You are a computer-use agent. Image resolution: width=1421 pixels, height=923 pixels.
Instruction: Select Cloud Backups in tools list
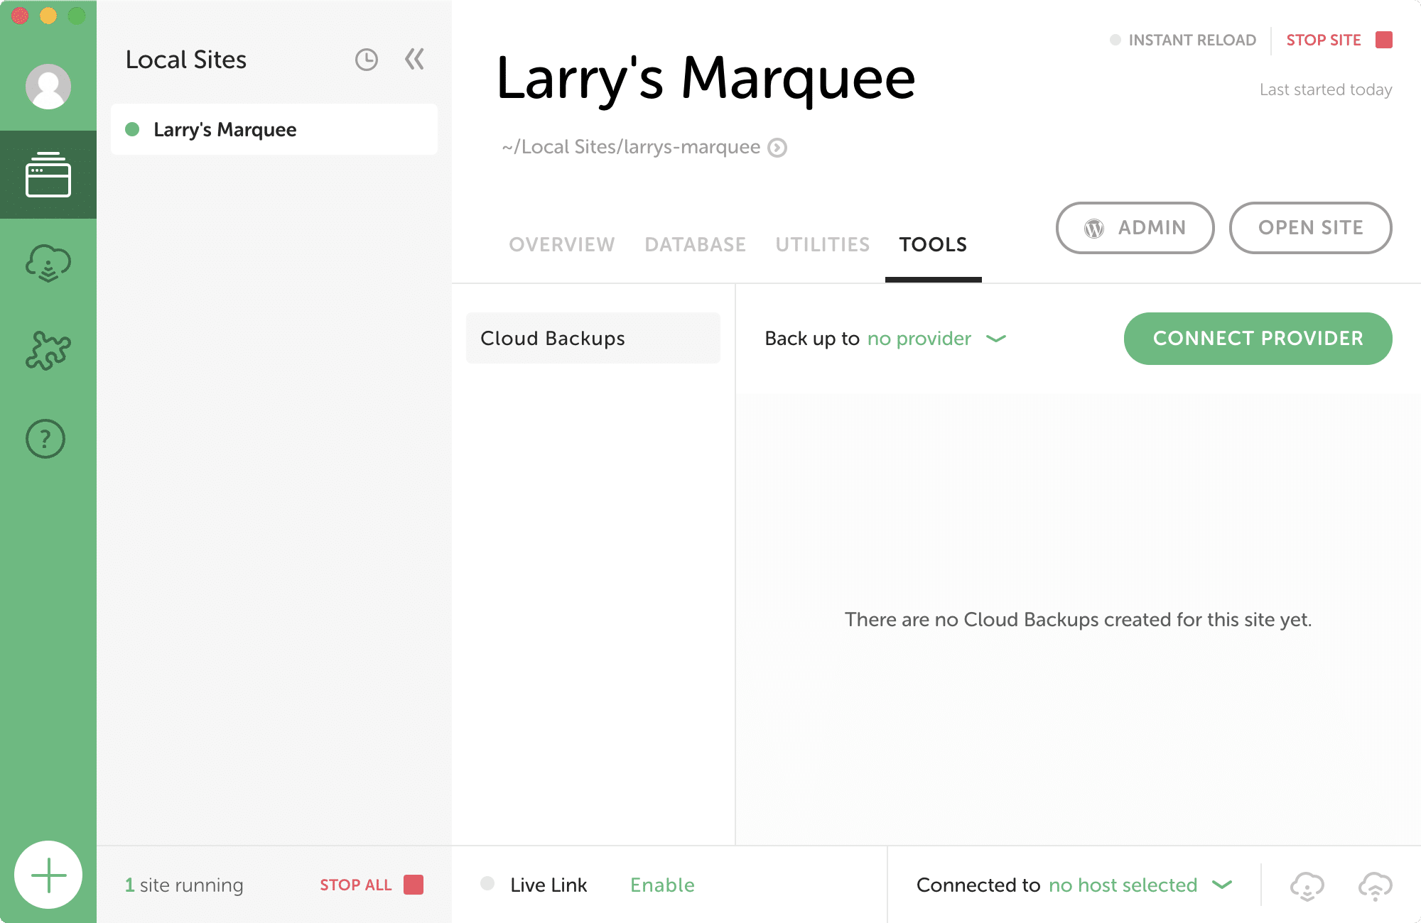tap(593, 338)
